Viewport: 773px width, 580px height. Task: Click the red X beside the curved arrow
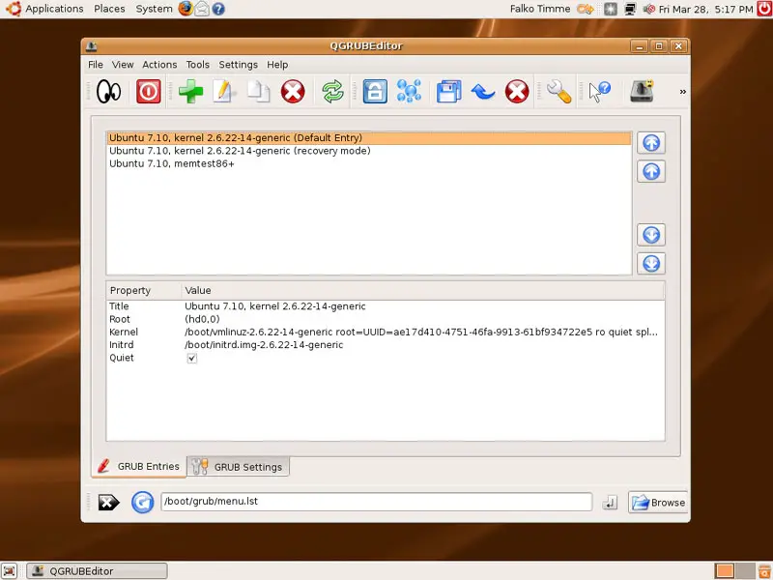tap(517, 92)
